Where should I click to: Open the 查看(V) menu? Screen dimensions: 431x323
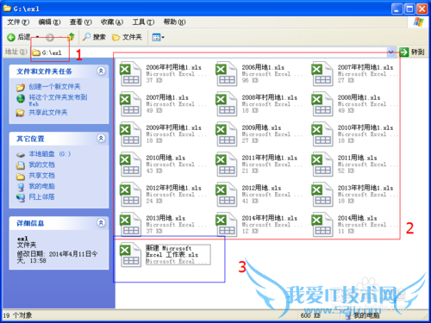coord(80,22)
